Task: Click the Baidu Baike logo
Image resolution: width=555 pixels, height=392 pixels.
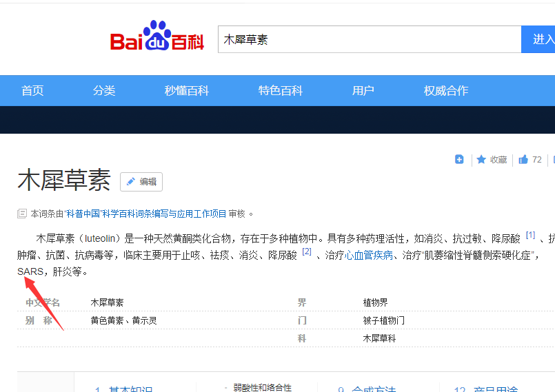Action: (157, 35)
